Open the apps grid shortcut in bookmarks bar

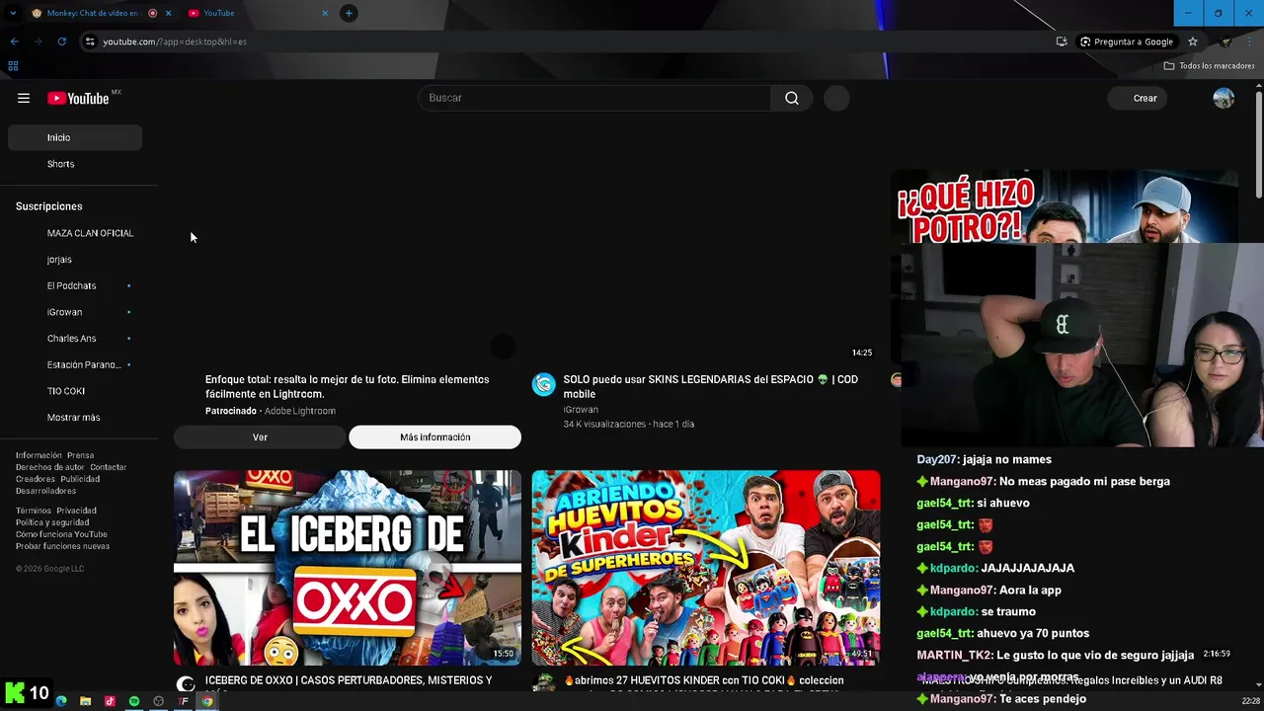tap(13, 66)
